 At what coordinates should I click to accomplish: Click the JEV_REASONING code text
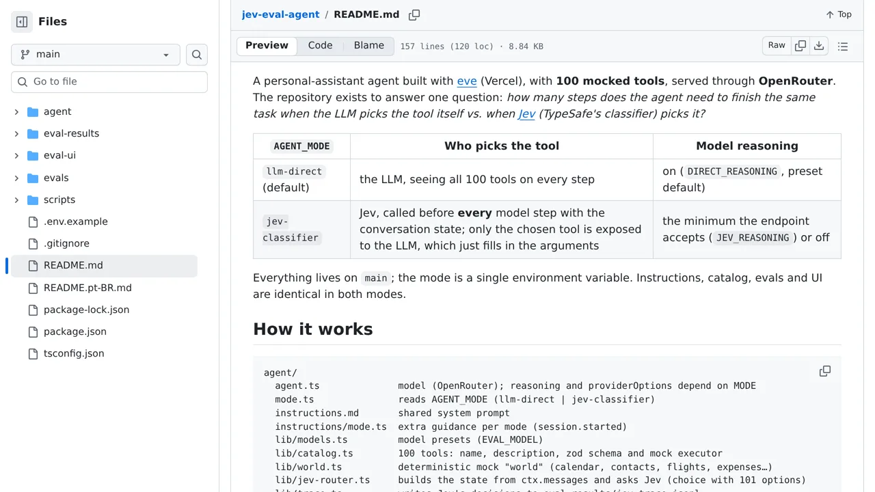click(x=753, y=238)
